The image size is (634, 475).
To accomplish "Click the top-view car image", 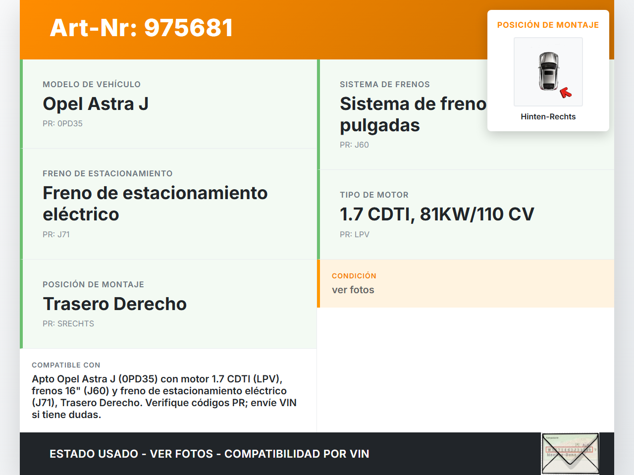I will click(548, 71).
